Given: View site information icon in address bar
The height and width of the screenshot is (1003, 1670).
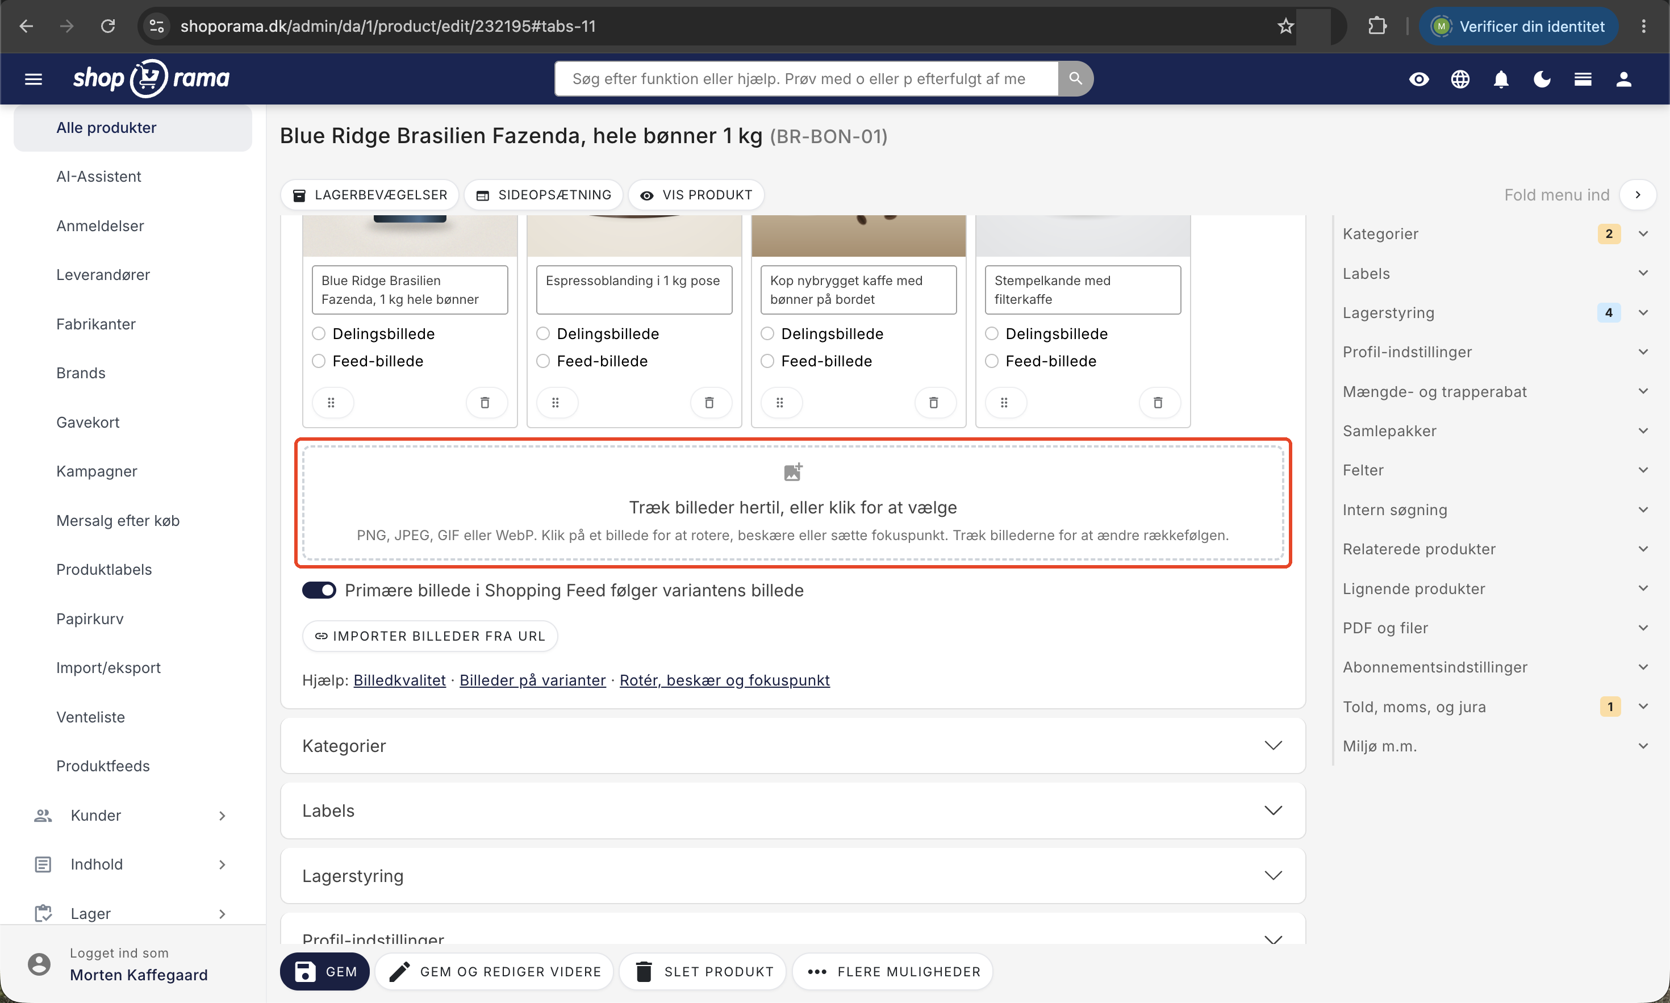Looking at the screenshot, I should pos(156,26).
